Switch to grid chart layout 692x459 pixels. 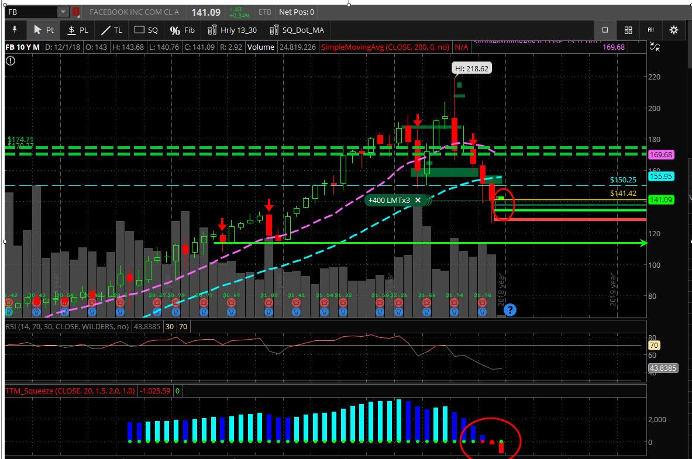[x=628, y=30]
